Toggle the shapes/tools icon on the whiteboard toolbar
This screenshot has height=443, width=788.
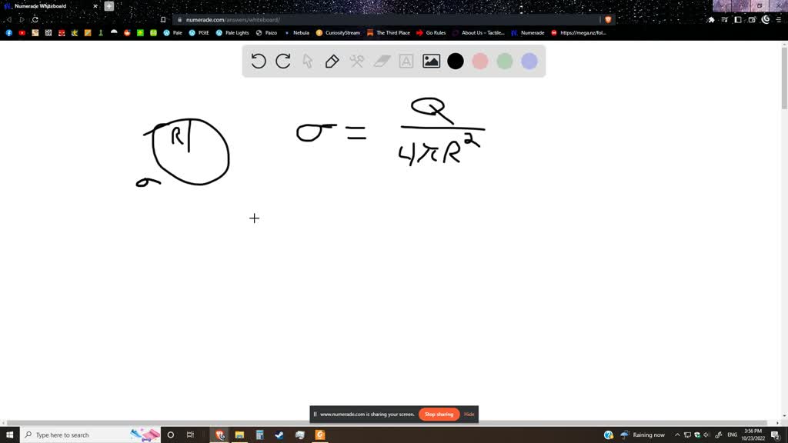pos(357,61)
